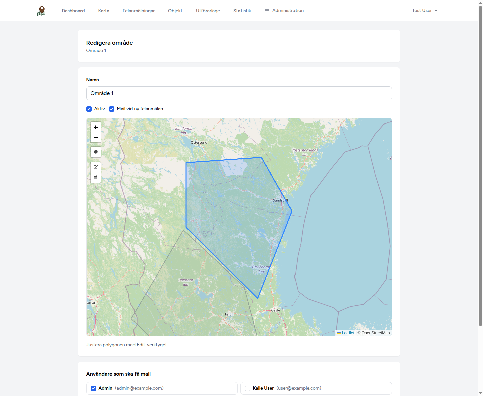Navigate to Objekt
Screen dimensions: 483x396
click(175, 11)
